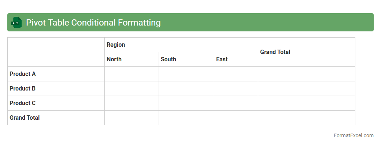Select the North column header
Viewport: 381px width, 146px height.
click(132, 59)
